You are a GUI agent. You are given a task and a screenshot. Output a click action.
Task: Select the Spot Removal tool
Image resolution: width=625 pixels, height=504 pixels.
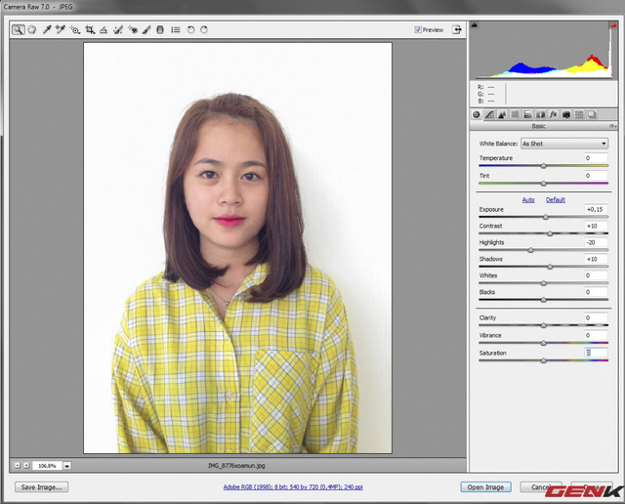(x=118, y=29)
